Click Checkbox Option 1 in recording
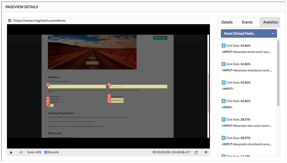287x163 pixels. pyautogui.click(x=117, y=97)
